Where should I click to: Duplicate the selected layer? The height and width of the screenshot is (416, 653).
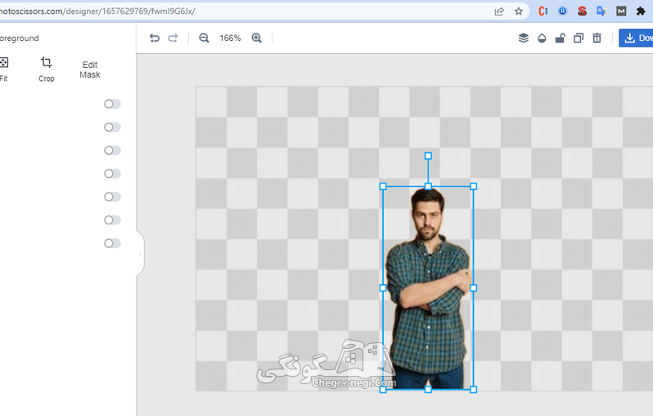pos(579,38)
